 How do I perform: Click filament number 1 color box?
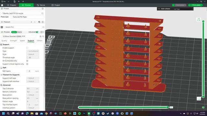pos(2,27)
